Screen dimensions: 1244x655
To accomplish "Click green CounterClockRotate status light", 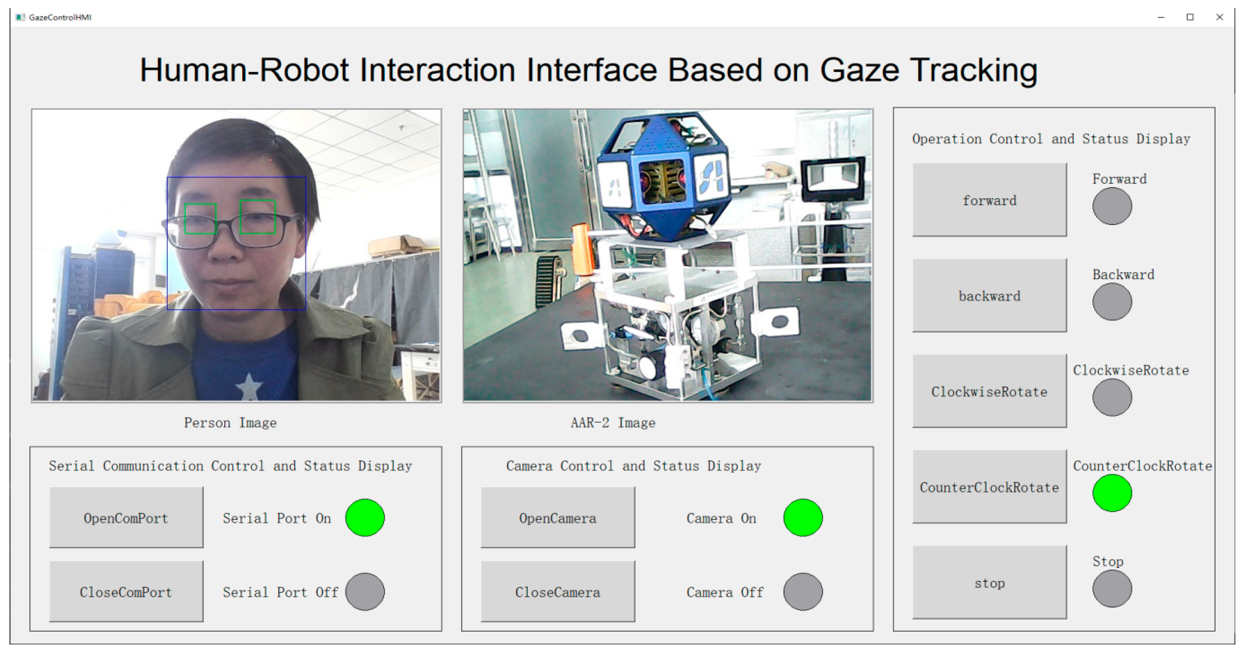I will pyautogui.click(x=1112, y=493).
